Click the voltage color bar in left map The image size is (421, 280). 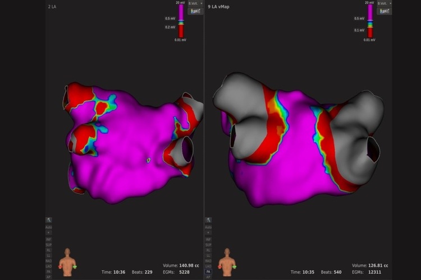point(181,21)
